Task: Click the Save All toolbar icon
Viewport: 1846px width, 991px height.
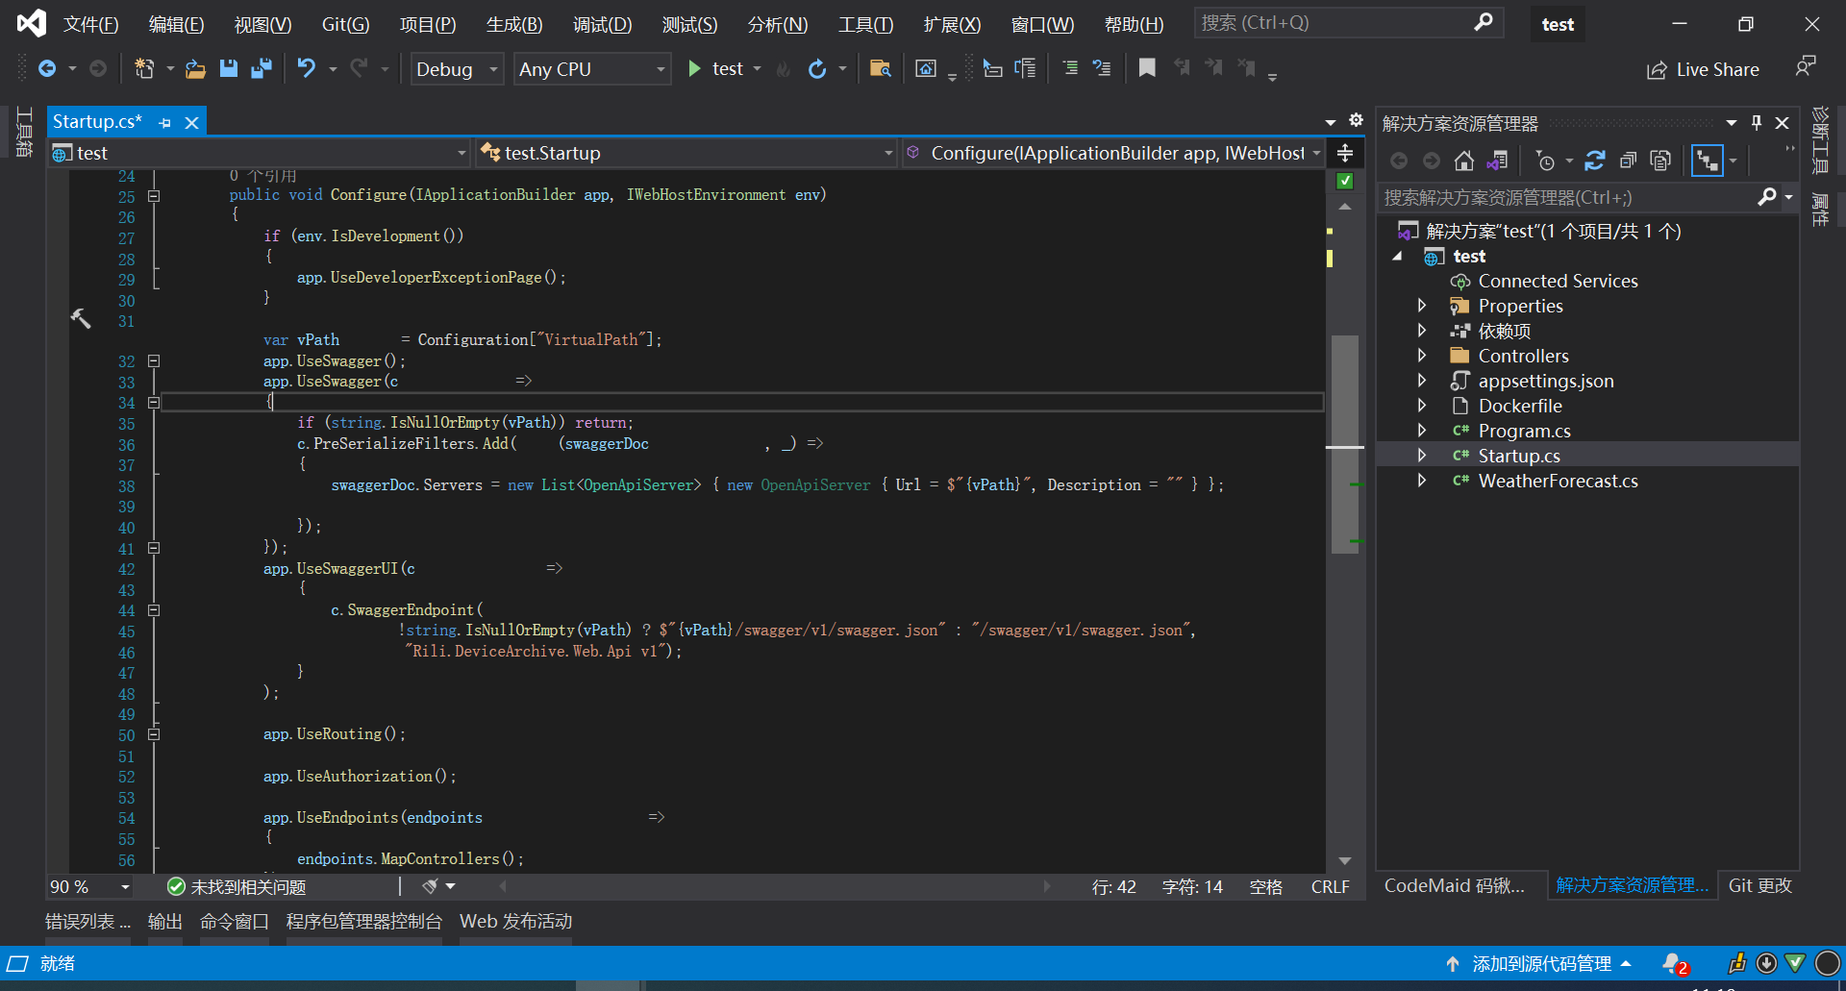Action: tap(261, 68)
